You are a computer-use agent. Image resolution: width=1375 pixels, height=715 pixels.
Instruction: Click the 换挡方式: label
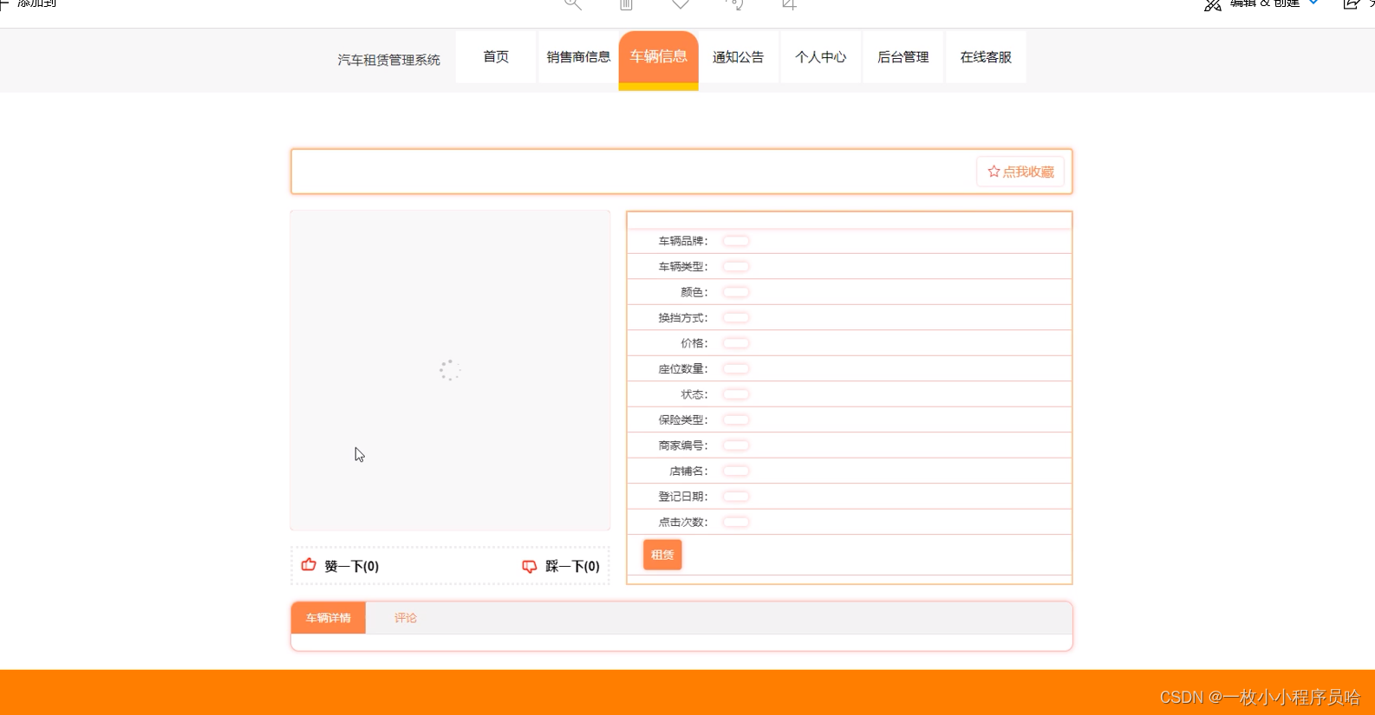click(x=683, y=318)
